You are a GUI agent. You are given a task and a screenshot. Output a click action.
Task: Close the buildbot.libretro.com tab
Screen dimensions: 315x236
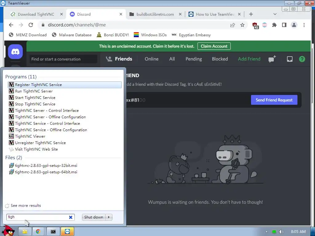pos(180,14)
